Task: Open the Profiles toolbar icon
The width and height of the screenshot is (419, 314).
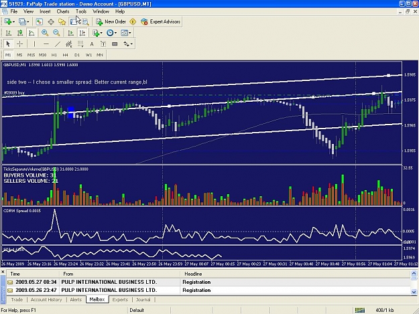Action: (22, 21)
